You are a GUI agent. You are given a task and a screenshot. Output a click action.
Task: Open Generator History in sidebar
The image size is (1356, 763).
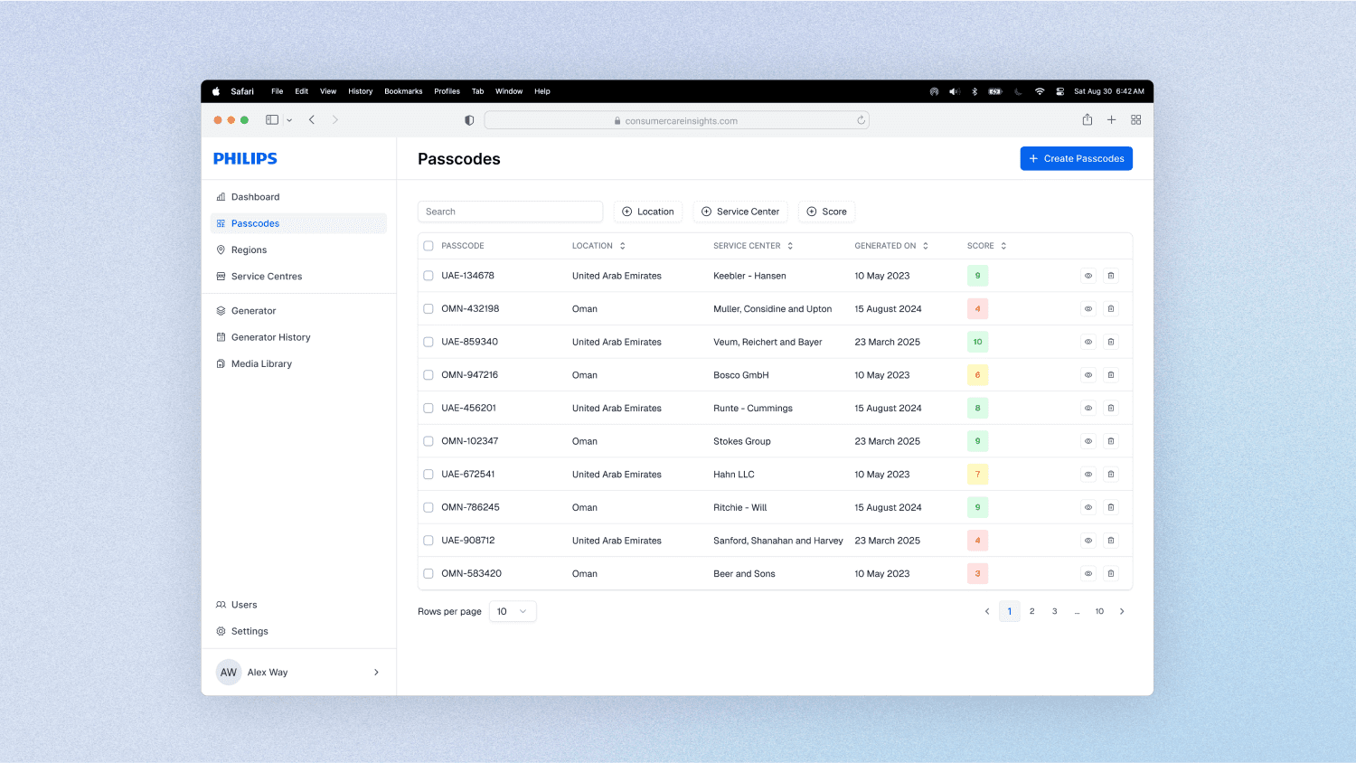[x=270, y=337]
